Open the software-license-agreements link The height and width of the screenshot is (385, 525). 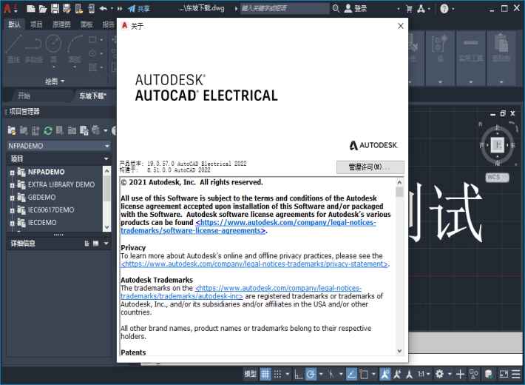248,227
